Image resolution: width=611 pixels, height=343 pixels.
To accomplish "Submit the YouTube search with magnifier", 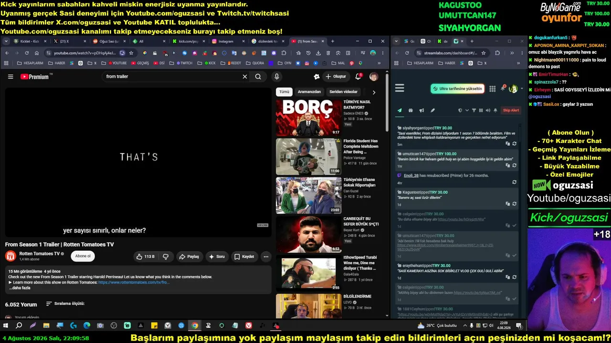I will coord(258,77).
